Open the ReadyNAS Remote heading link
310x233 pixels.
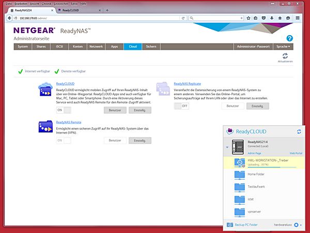(69, 122)
